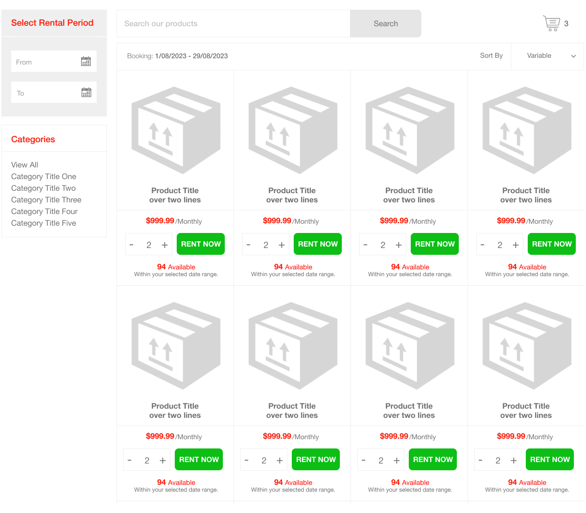Click the calendar icon in From field

click(x=86, y=62)
